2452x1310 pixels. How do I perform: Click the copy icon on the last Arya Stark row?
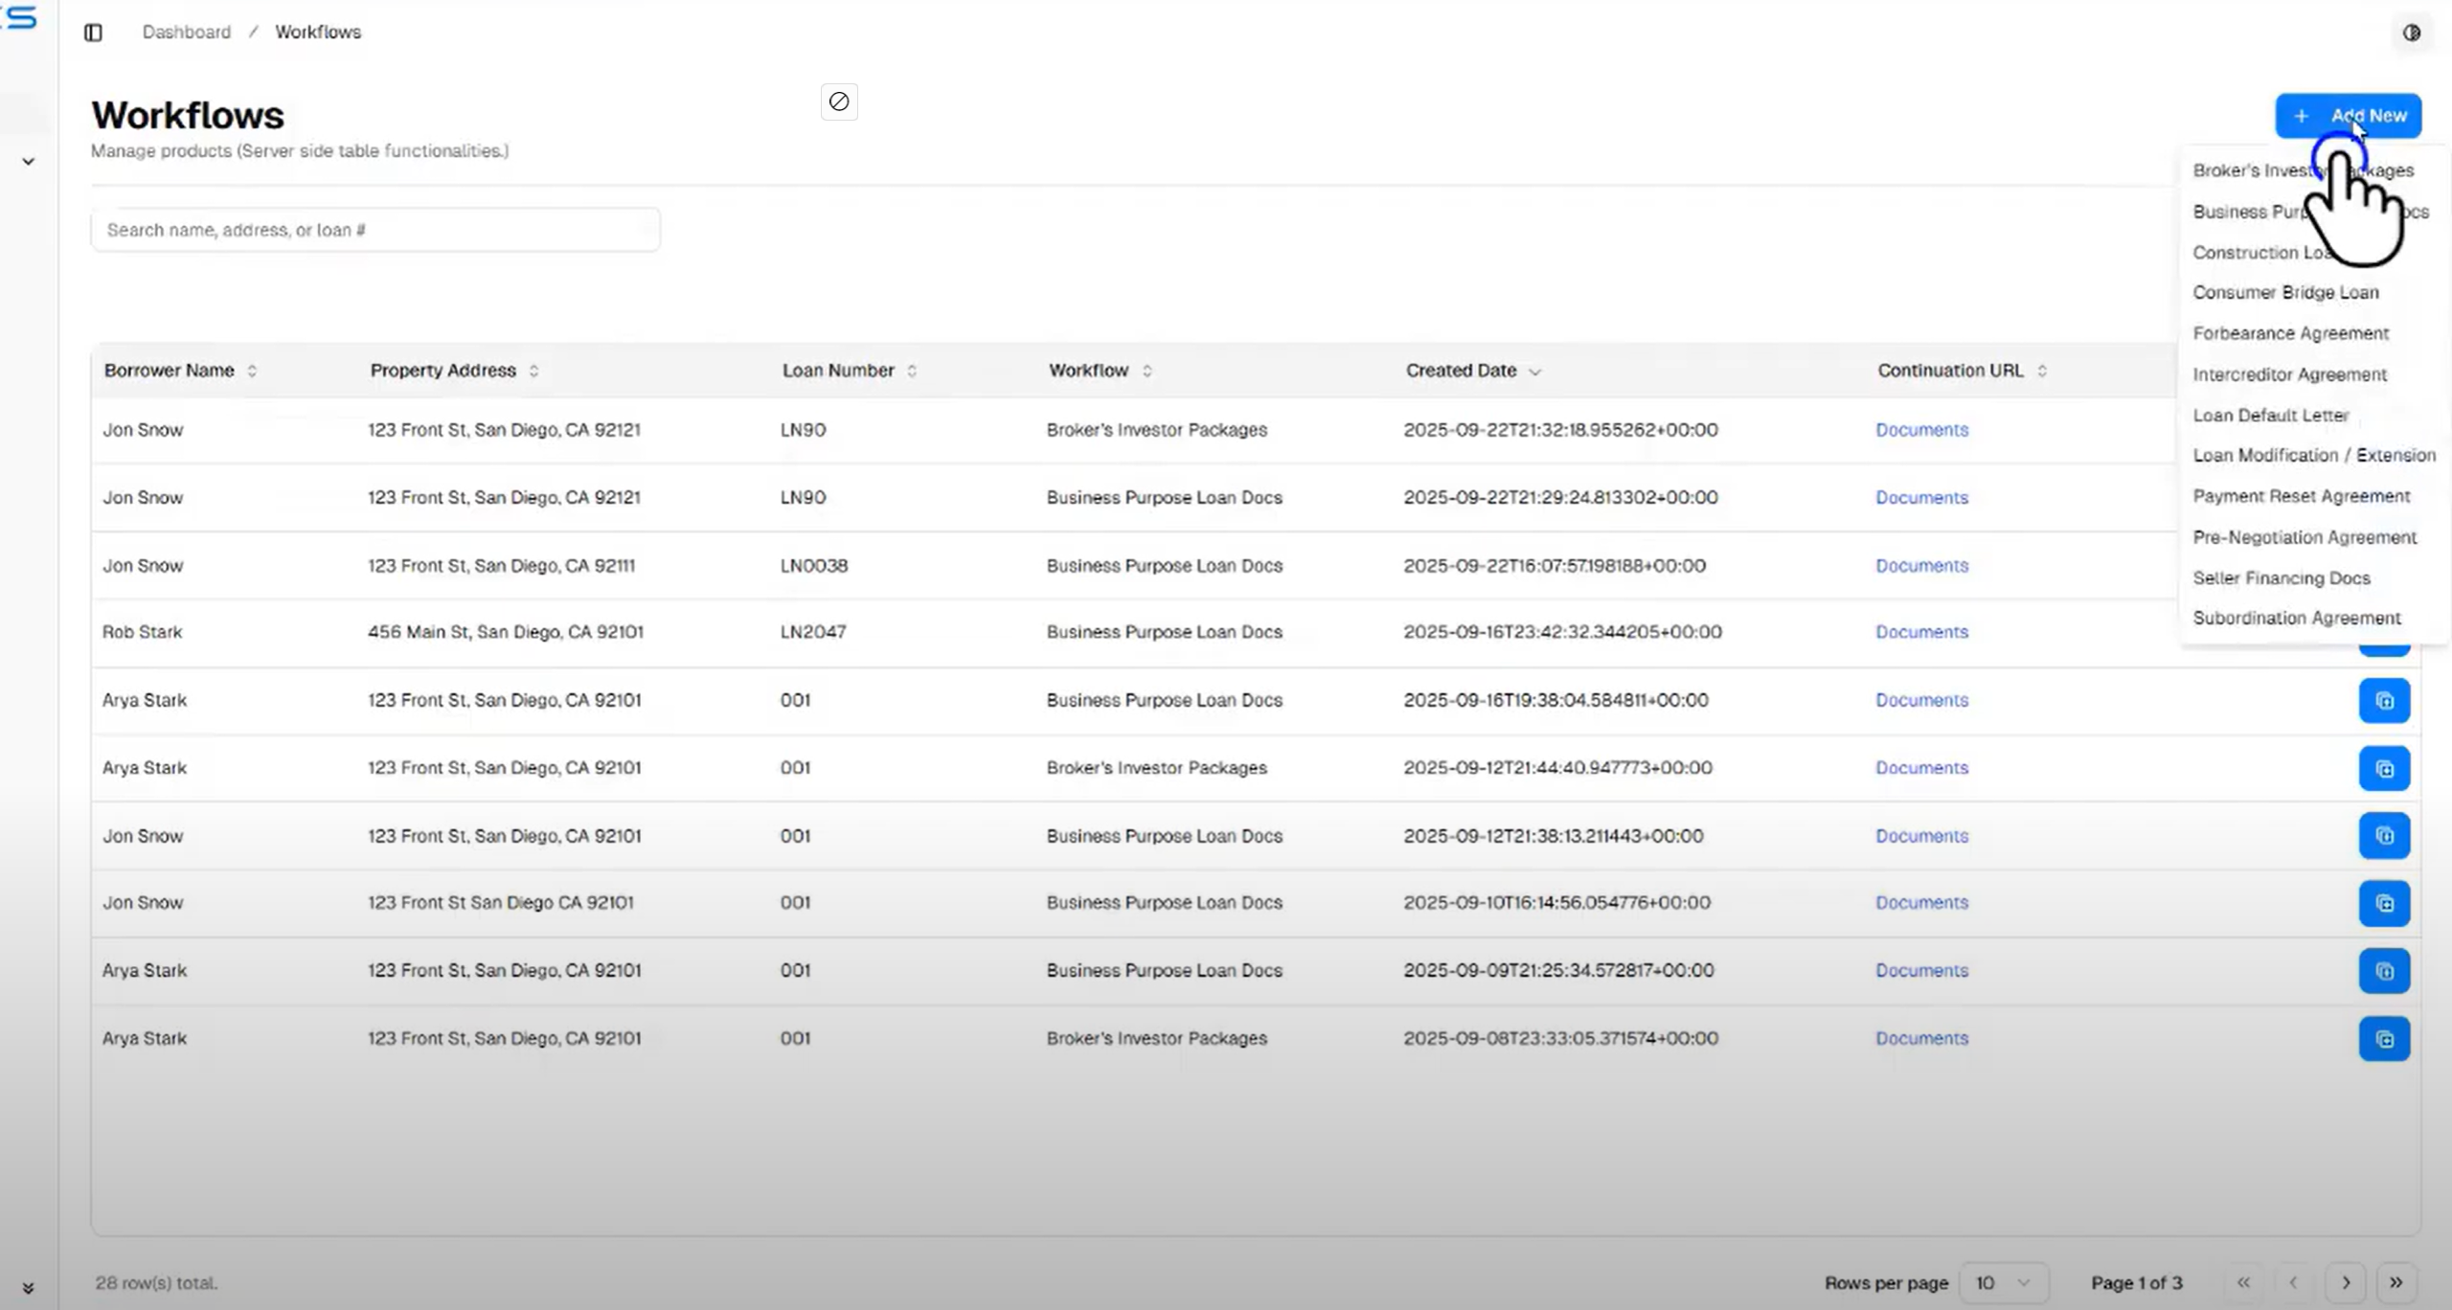click(x=2385, y=1039)
